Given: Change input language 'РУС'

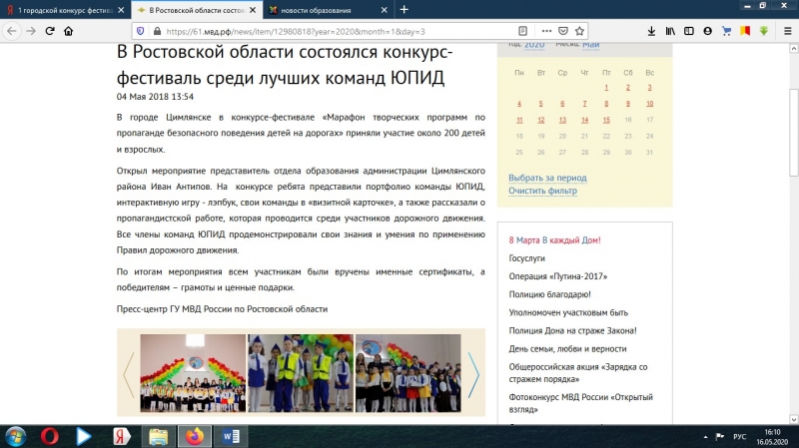Looking at the screenshot, I should tap(739, 437).
